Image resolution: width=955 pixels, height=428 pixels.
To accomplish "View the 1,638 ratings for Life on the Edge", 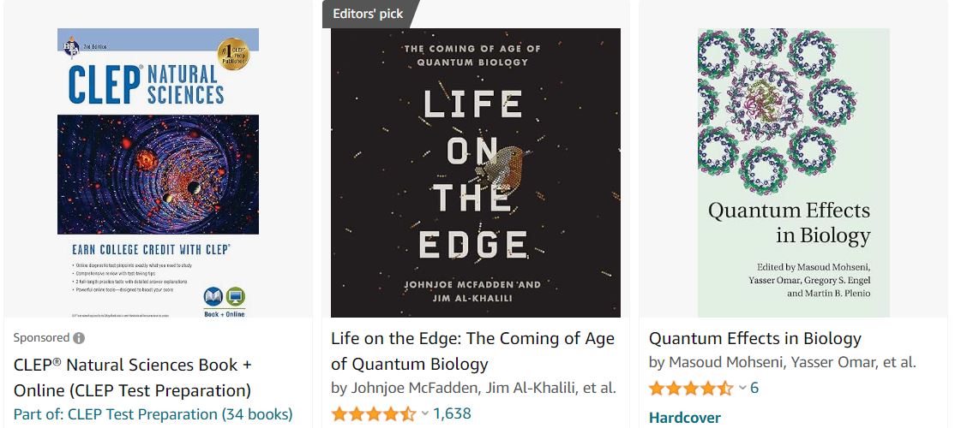I will point(452,414).
